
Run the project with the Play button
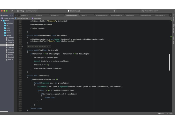point(12,11)
